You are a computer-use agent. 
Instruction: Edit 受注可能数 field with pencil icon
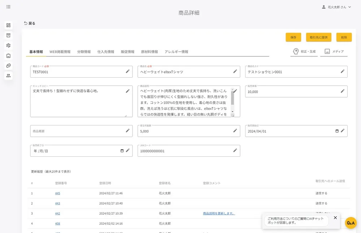pos(235,131)
